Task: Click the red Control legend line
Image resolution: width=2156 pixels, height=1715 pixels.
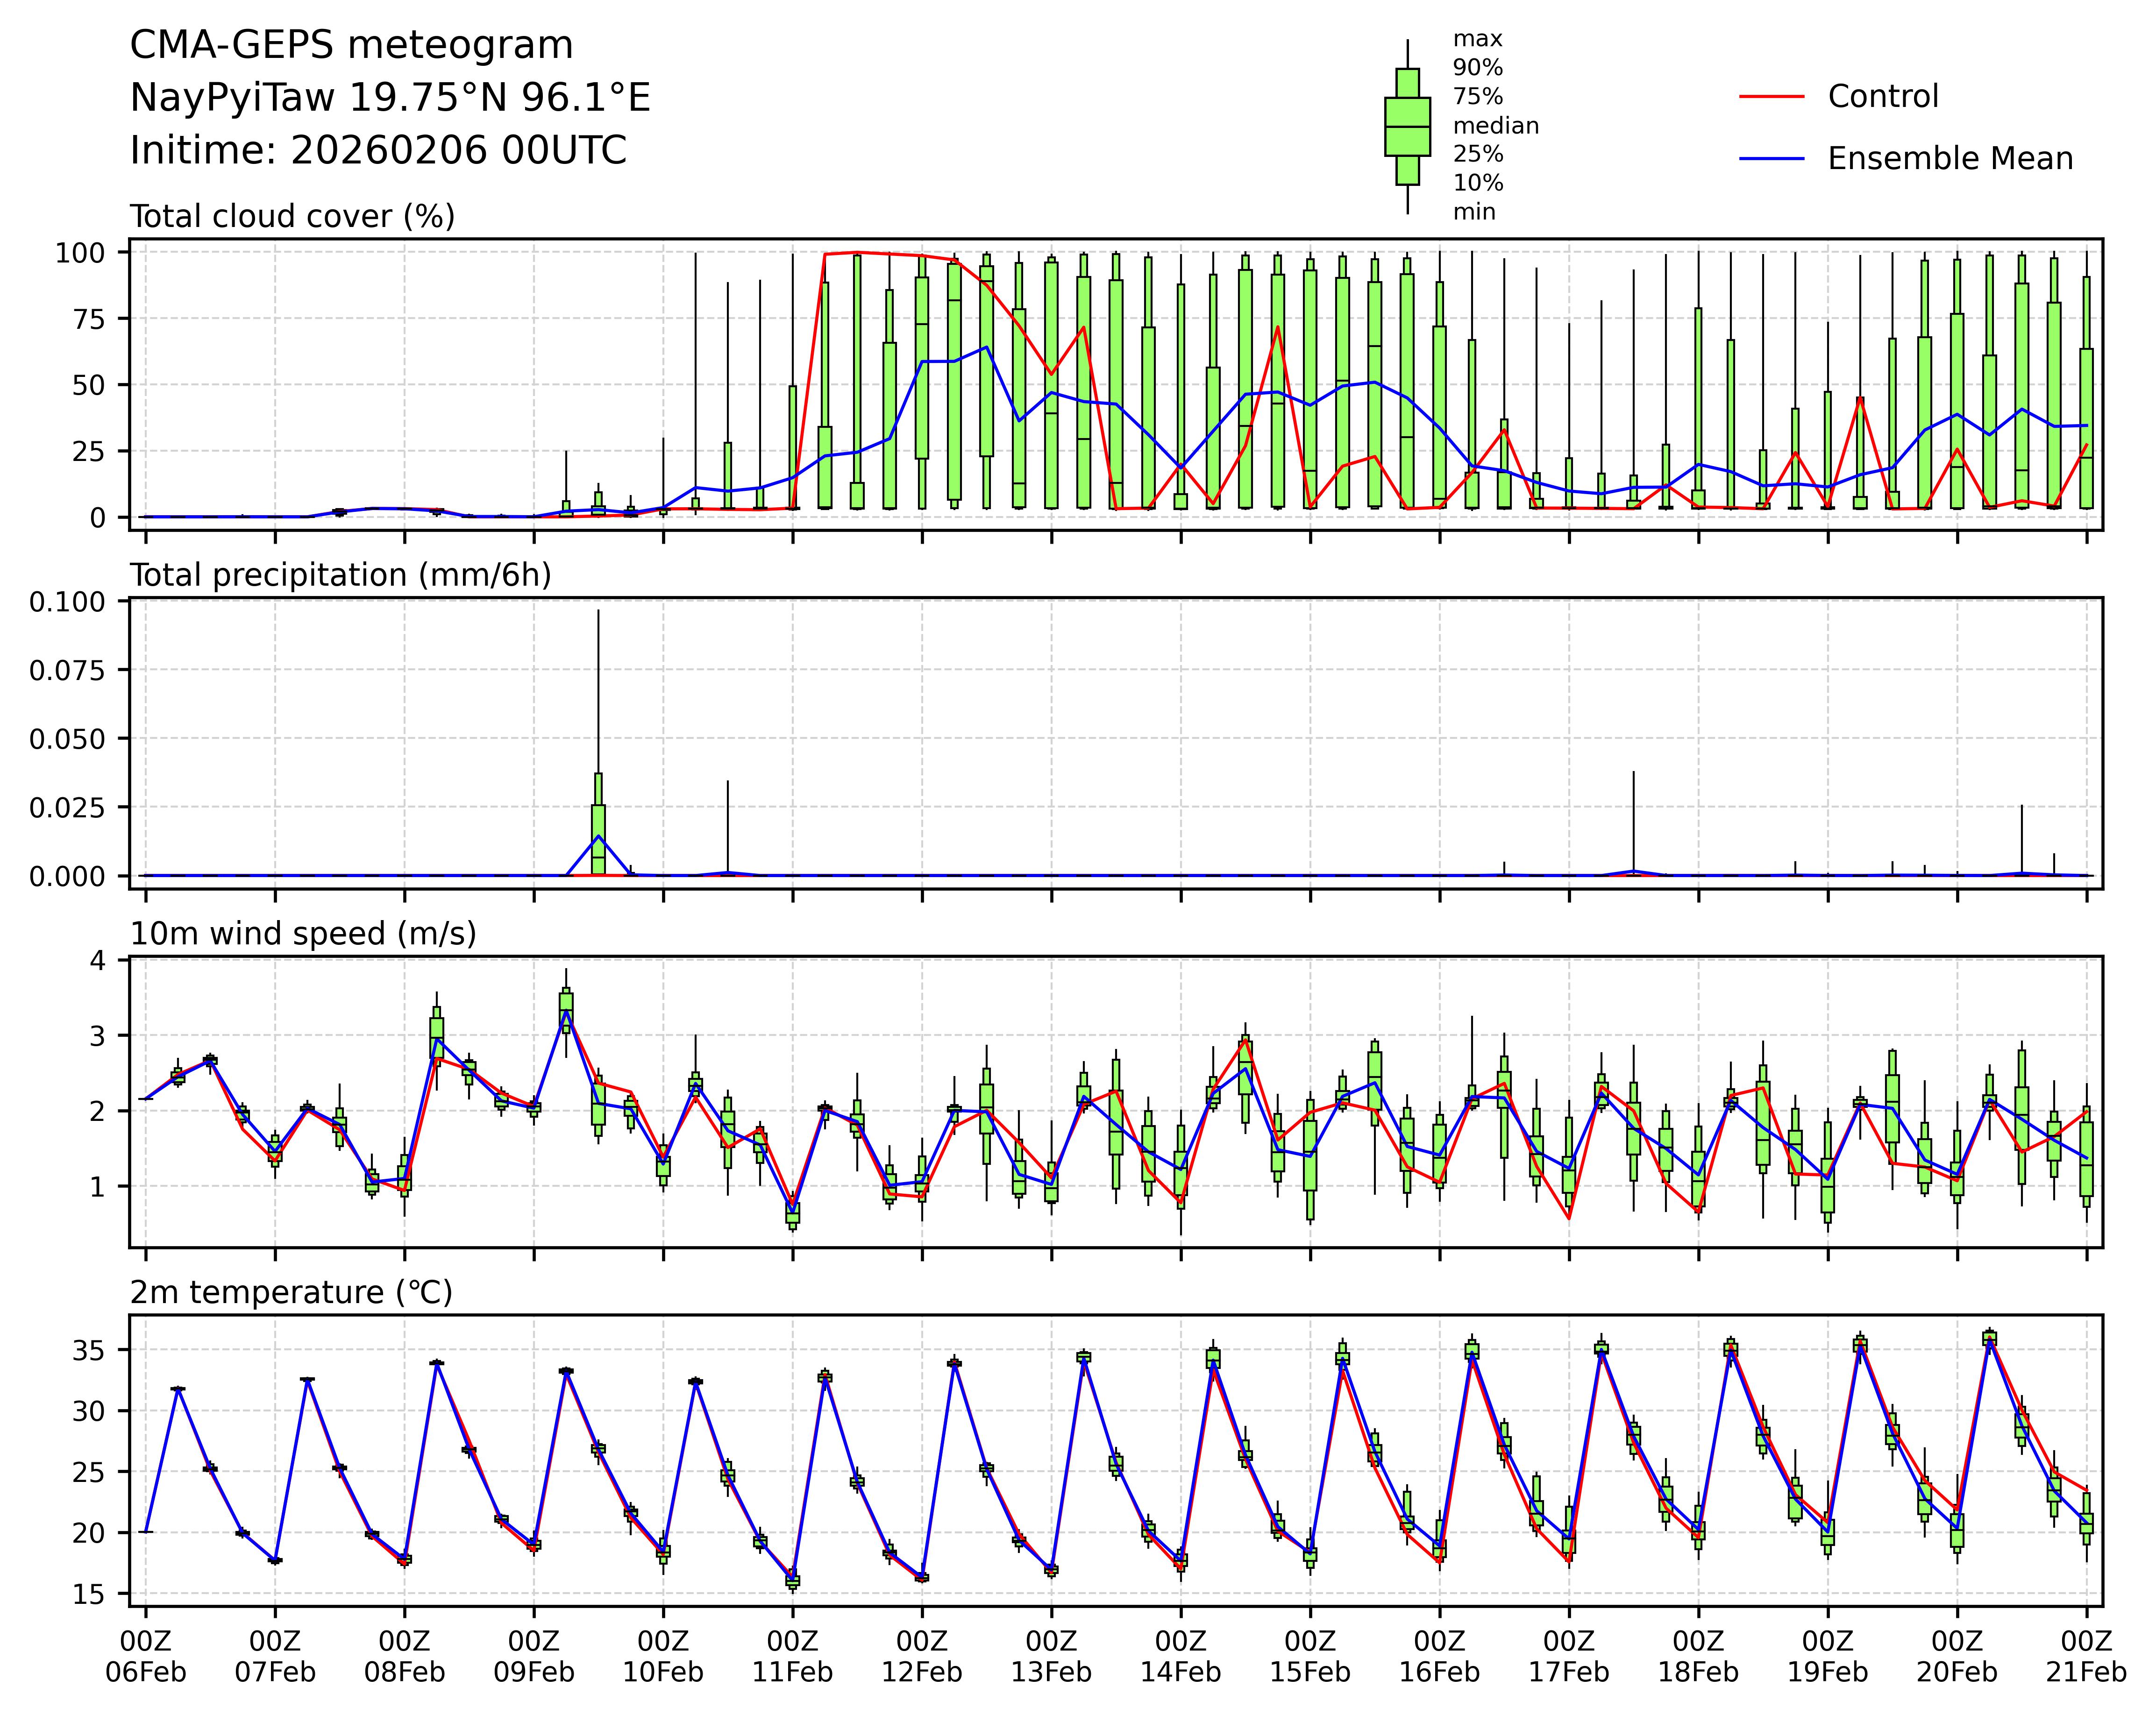Action: [x=1772, y=97]
